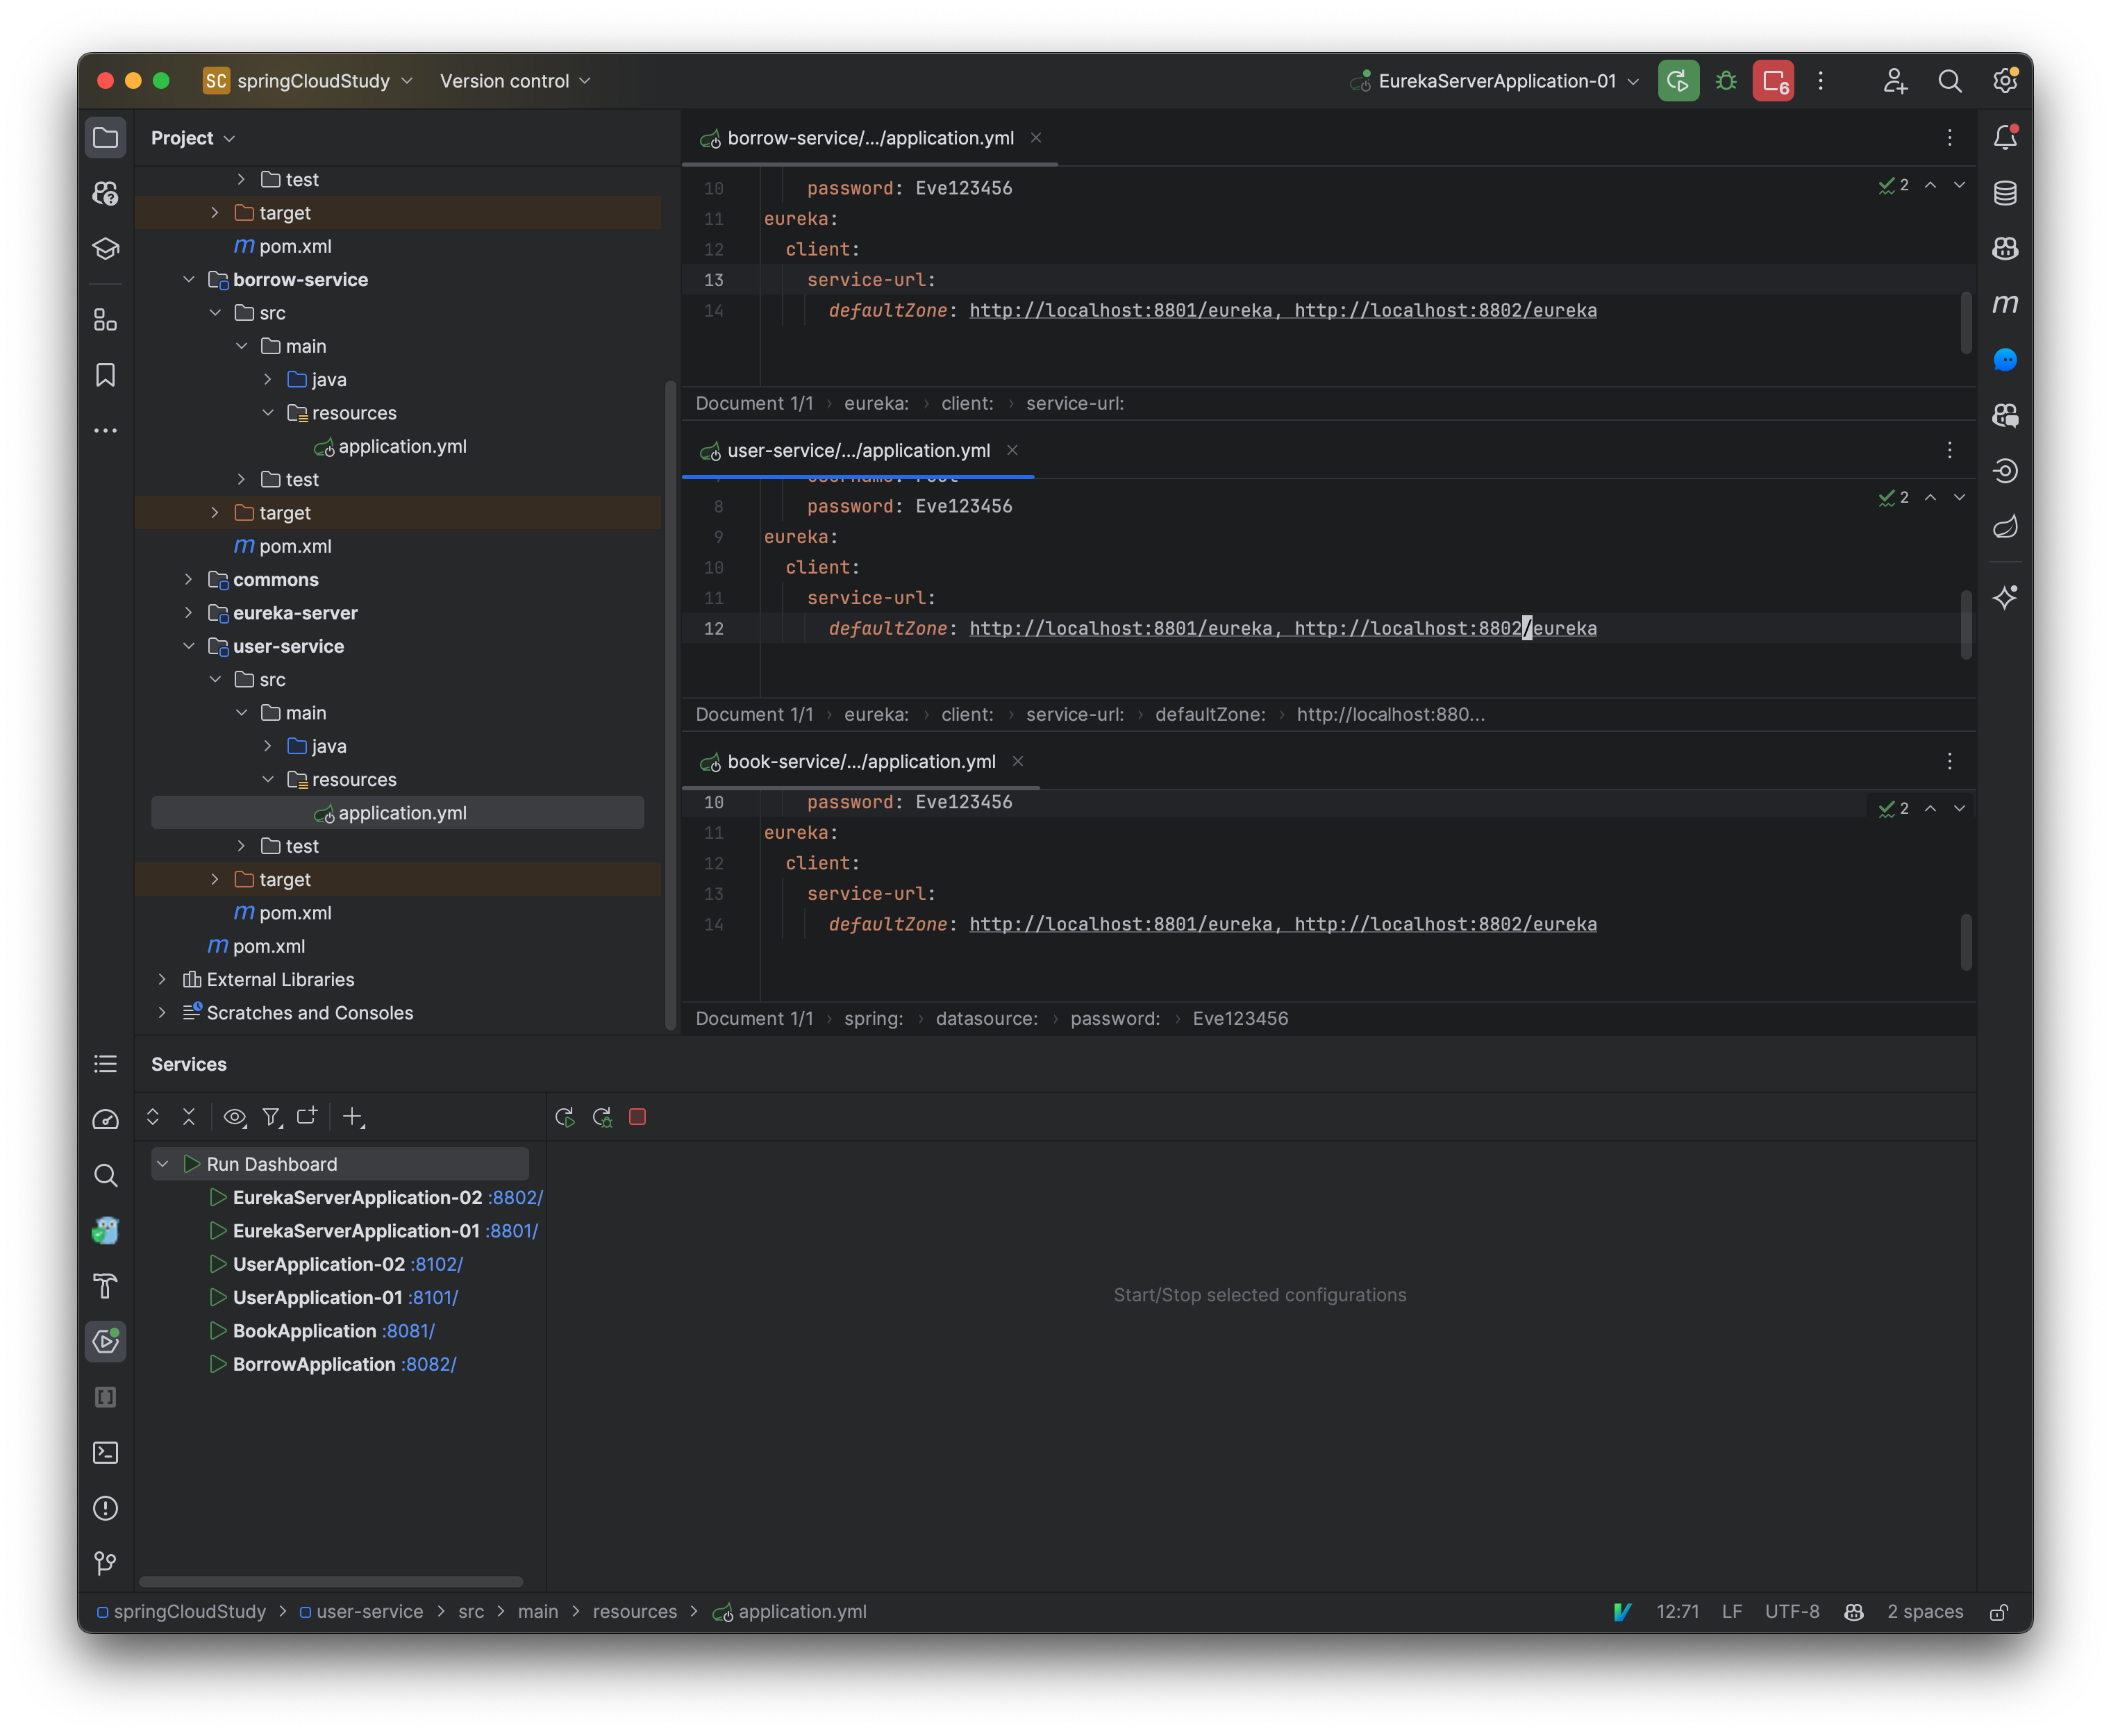Collapse the borrow-service module node
Screen dimensions: 2111x1736
pyautogui.click(x=189, y=280)
